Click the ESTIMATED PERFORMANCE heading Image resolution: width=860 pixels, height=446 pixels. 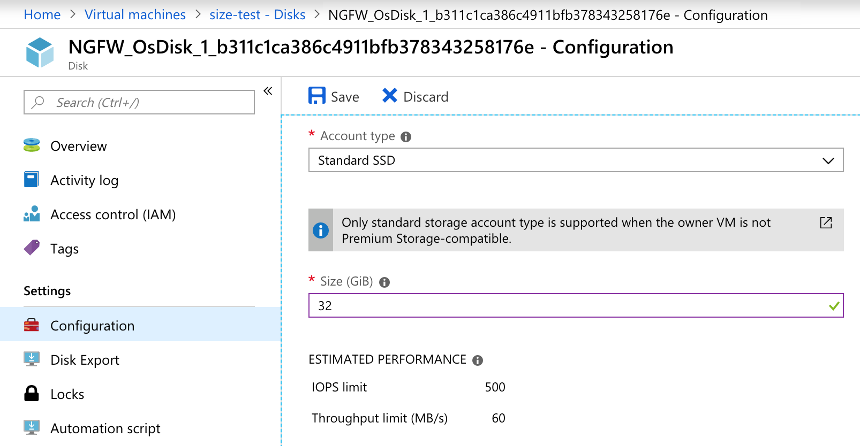click(387, 359)
